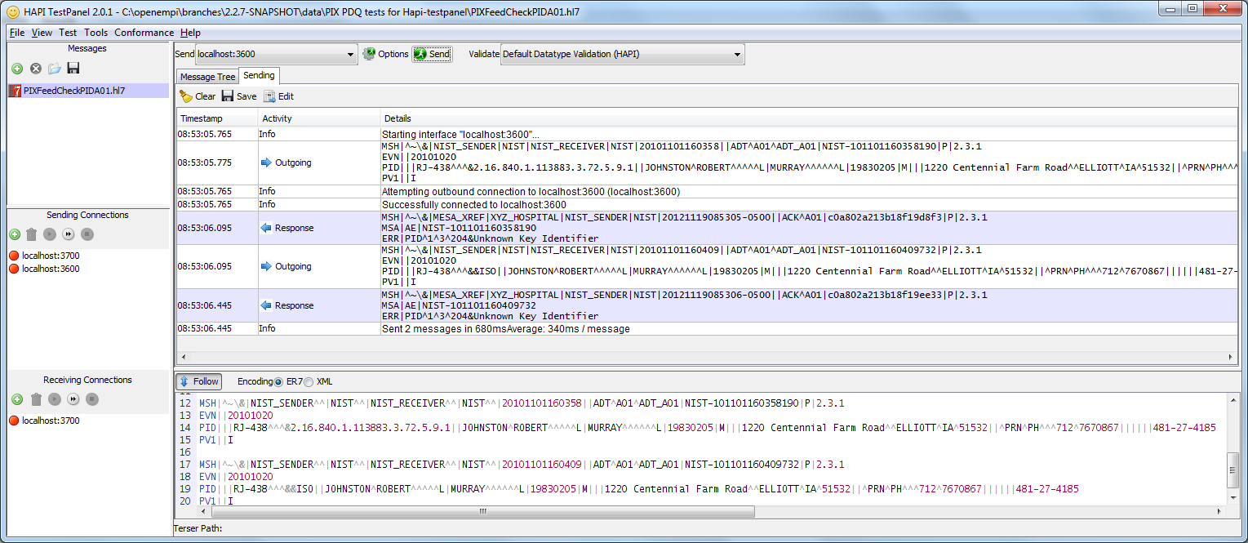Start all receiving connections with fast-forward icon
Image resolution: width=1248 pixels, height=543 pixels.
click(x=73, y=399)
